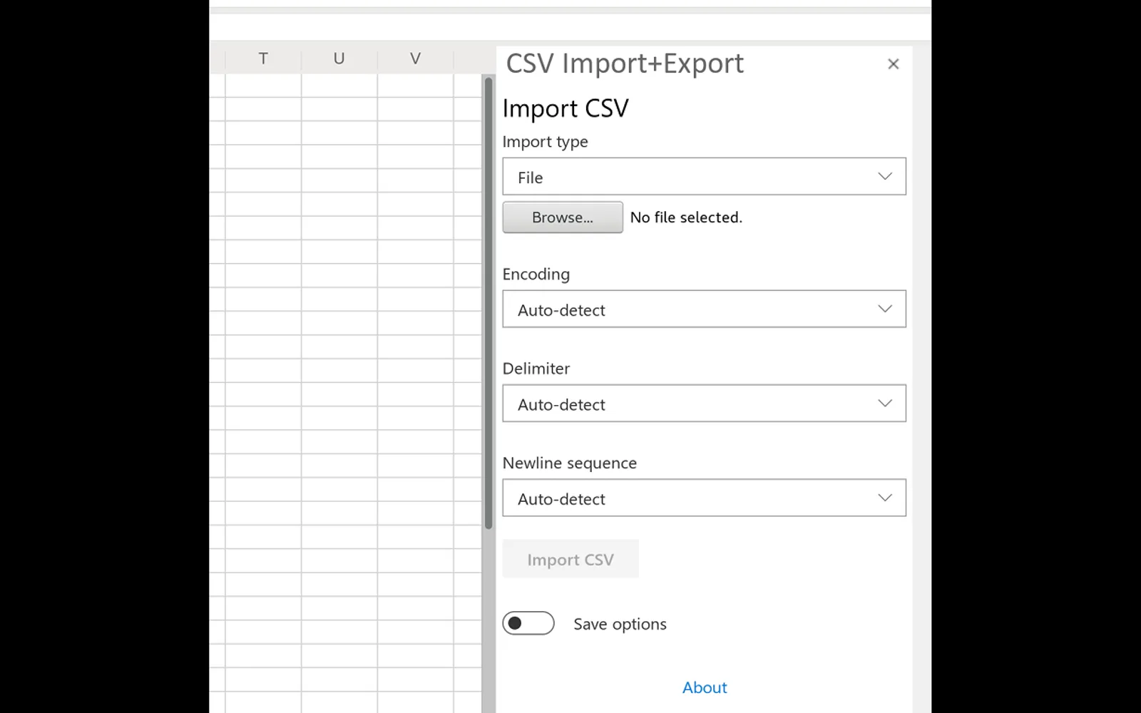Expand the Newline sequence dropdown
This screenshot has height=713, width=1141.
pyautogui.click(x=704, y=498)
